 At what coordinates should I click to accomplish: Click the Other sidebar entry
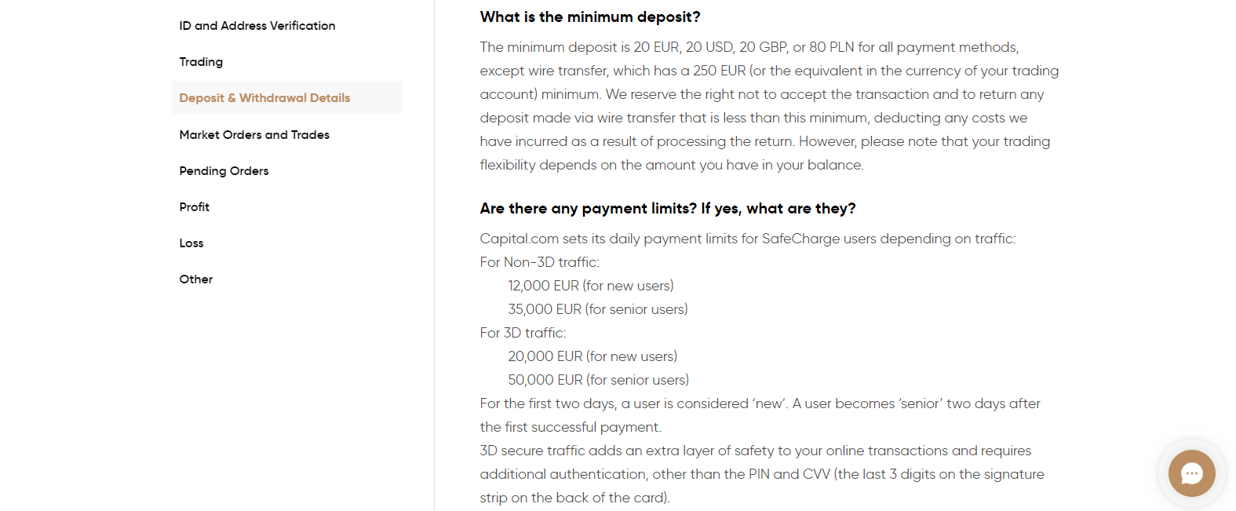(x=195, y=279)
